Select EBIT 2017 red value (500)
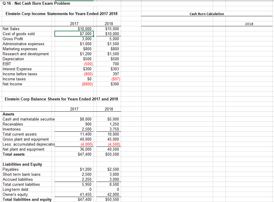Image resolution: width=274 pixels, height=202 pixels. (88, 64)
